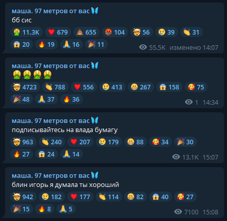Click the views eye icon next to 13.1K

[176, 157]
